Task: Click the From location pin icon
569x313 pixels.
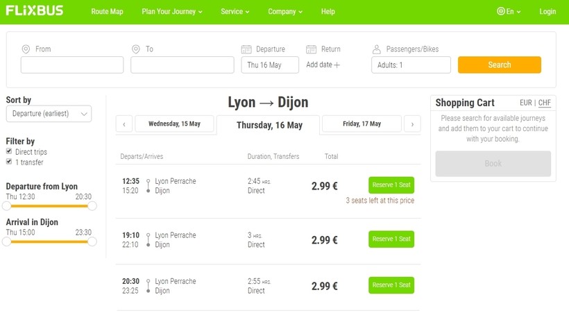Action: 26,49
